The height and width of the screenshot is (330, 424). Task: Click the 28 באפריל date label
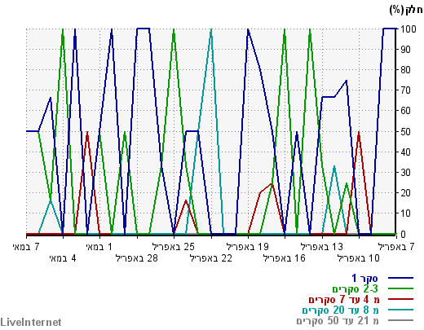coord(137,258)
